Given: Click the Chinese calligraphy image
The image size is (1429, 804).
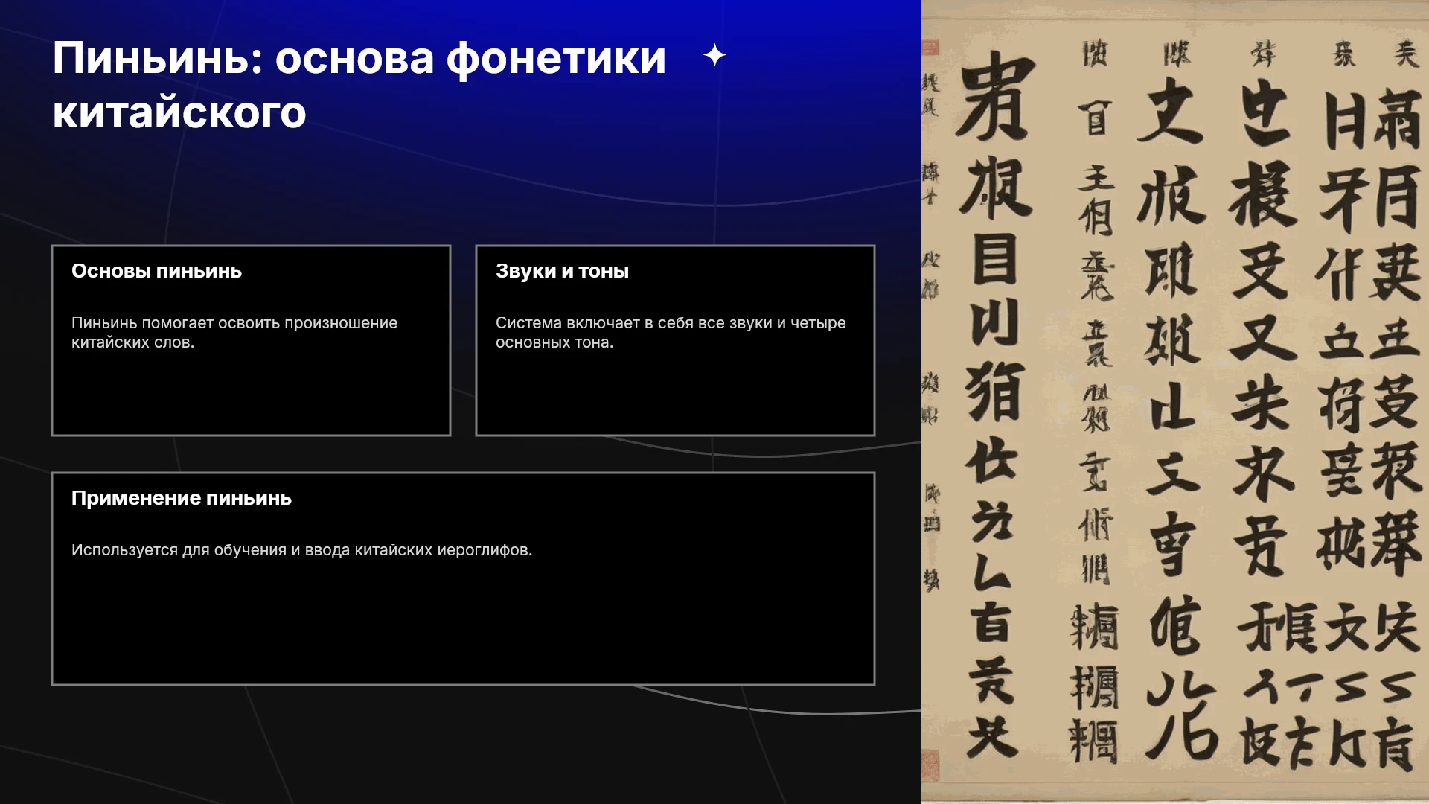Looking at the screenshot, I should (1175, 402).
